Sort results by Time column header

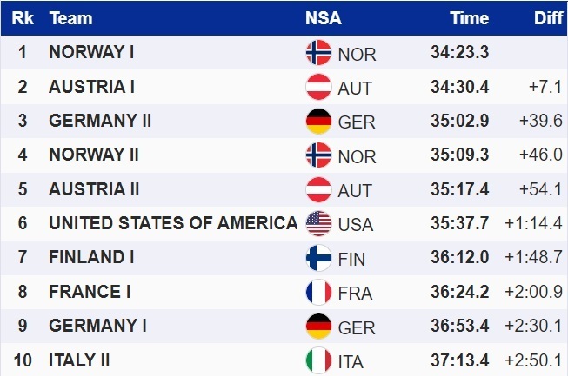(x=469, y=17)
